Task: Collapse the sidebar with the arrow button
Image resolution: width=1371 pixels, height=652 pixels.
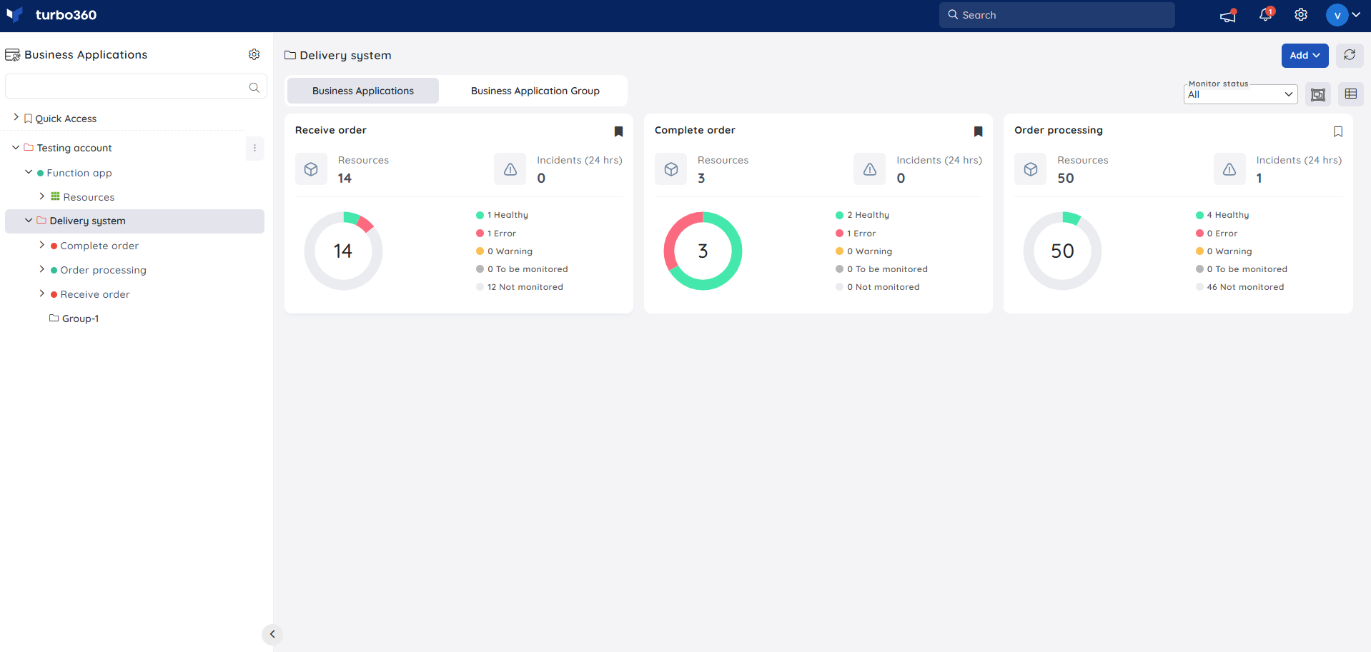Action: point(272,634)
